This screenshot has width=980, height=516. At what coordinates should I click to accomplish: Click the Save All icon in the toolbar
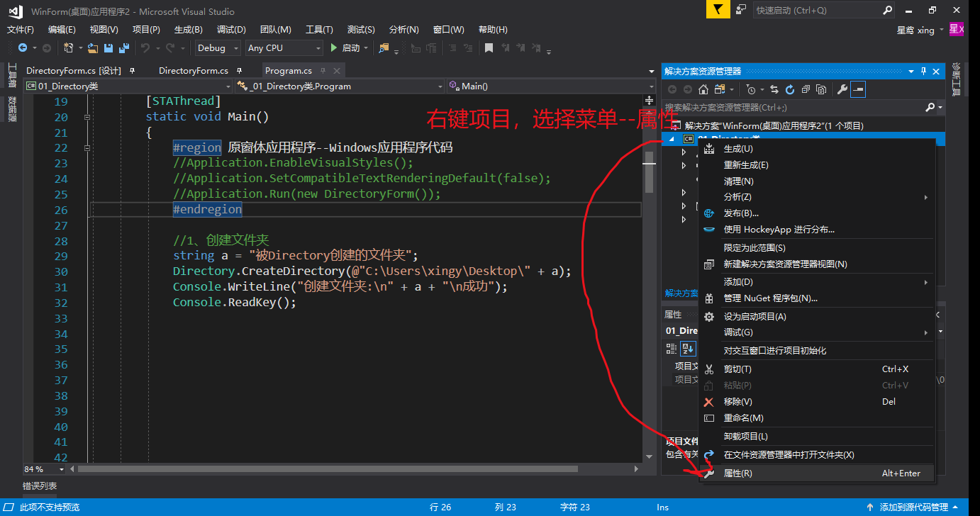(x=125, y=47)
